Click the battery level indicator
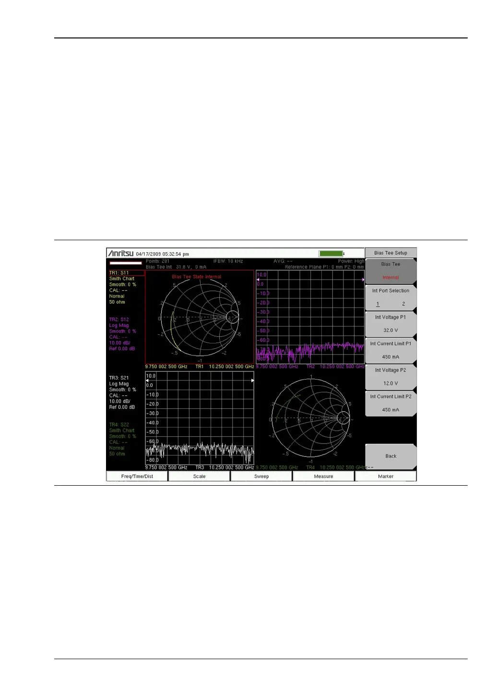495x700 pixels. 331,253
